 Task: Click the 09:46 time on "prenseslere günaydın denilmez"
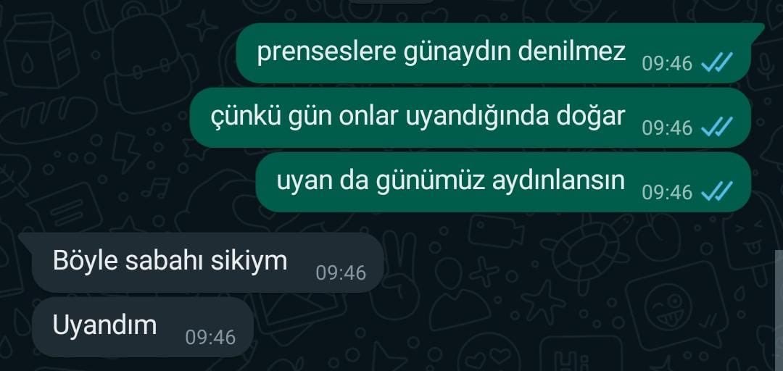tap(667, 64)
